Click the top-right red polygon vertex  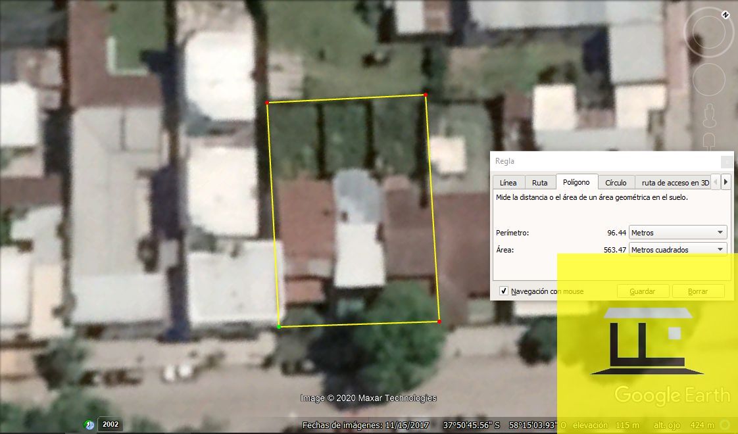tap(426, 95)
